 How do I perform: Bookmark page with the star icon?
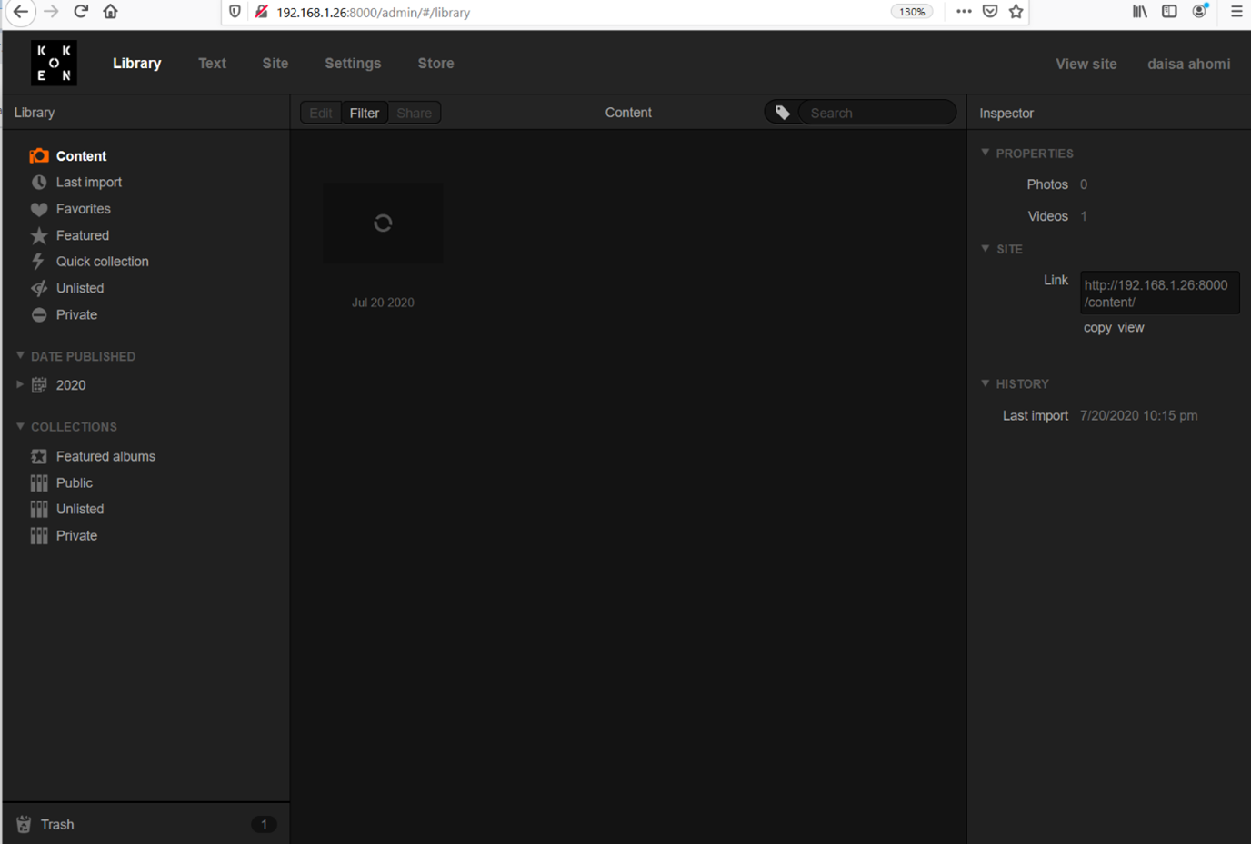[1016, 12]
